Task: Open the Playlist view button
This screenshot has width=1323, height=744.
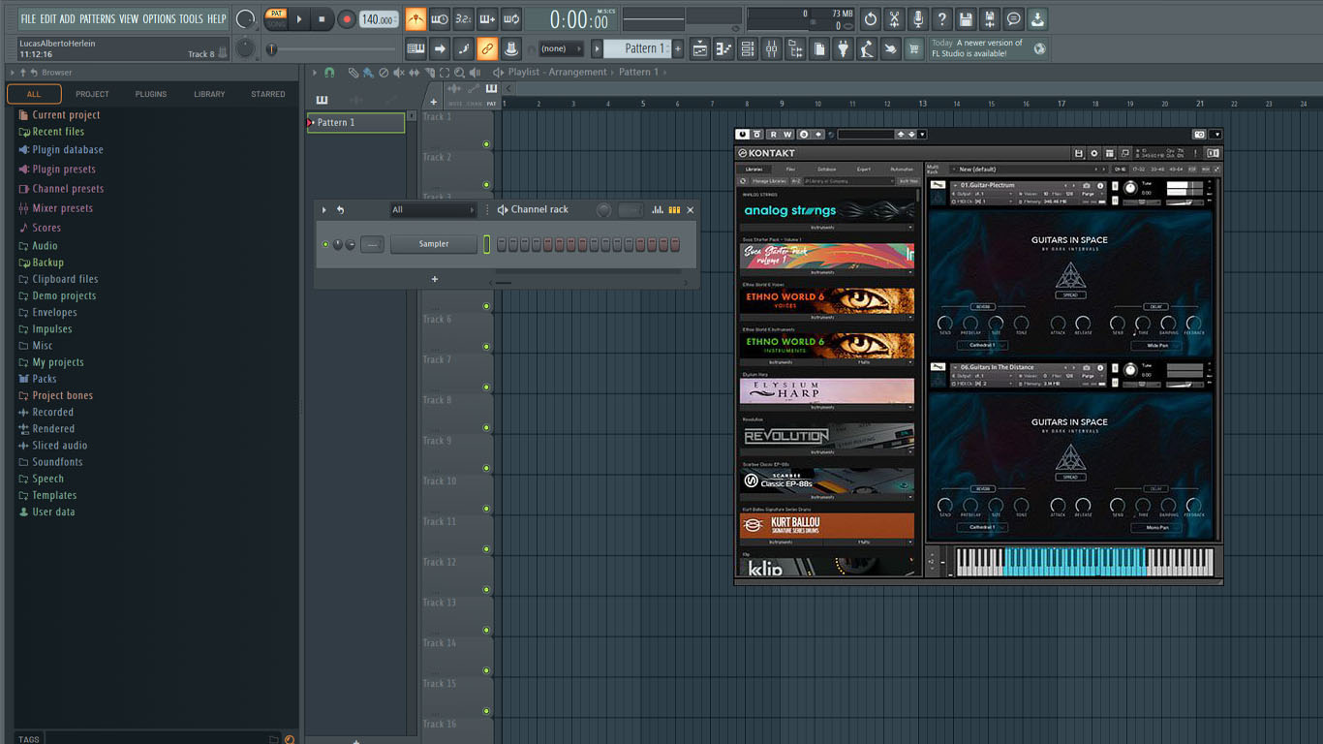Action: 700,48
